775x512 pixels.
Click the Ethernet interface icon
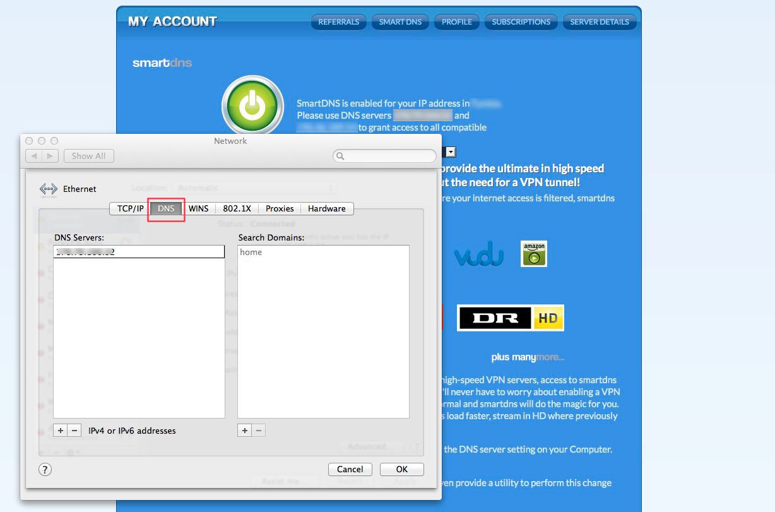coord(49,189)
